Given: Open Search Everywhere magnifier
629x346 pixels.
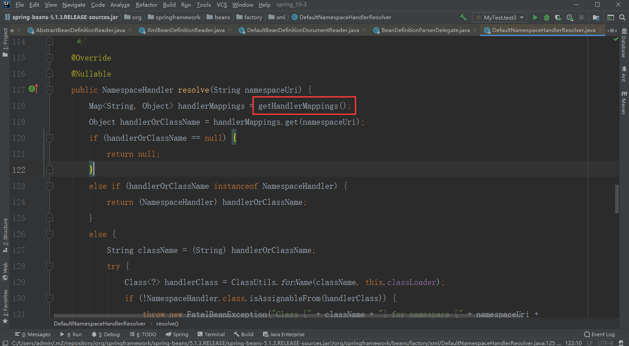Looking at the screenshot, I should coord(622,17).
